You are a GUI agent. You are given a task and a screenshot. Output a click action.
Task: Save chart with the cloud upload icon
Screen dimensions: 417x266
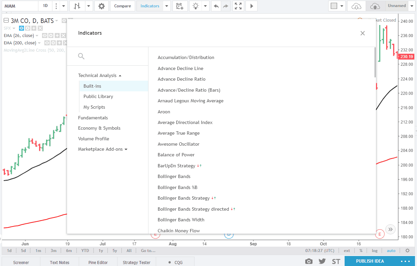(375, 6)
